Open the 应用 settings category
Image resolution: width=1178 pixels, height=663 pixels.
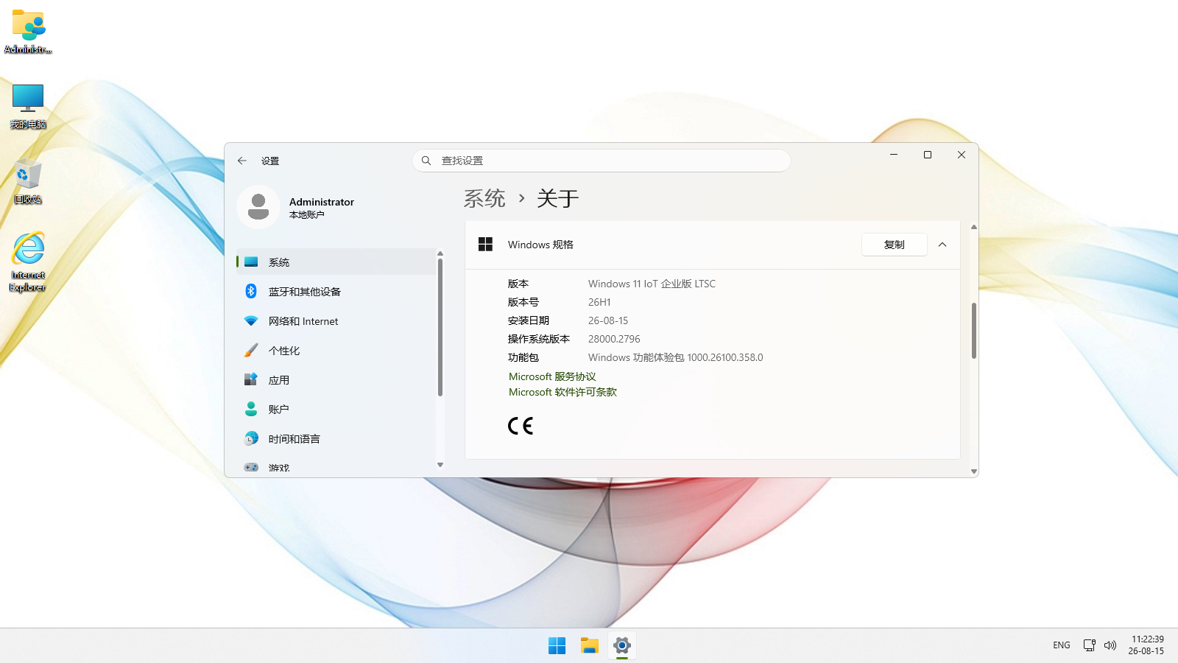coord(336,380)
